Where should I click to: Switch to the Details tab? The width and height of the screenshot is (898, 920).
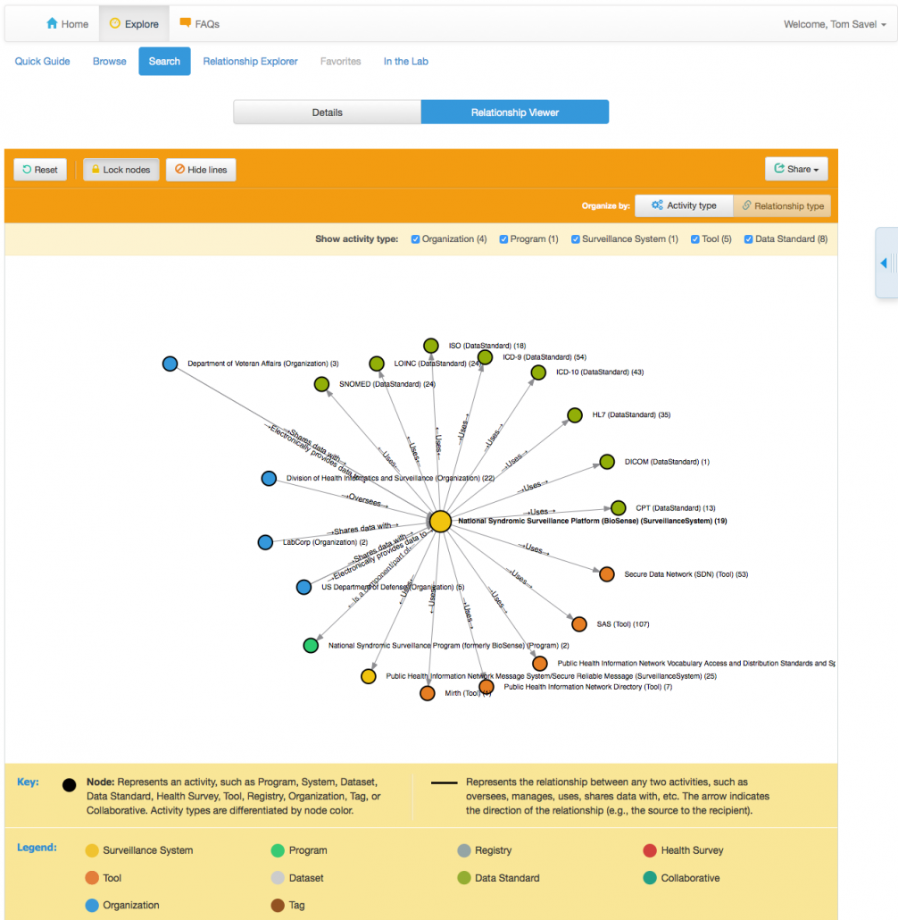coord(328,112)
